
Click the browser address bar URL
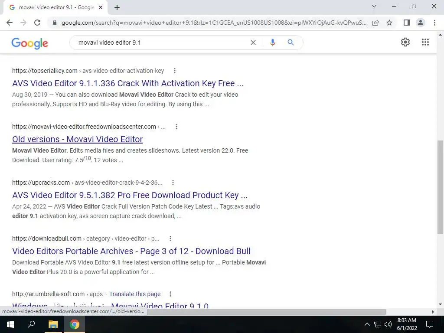214,23
